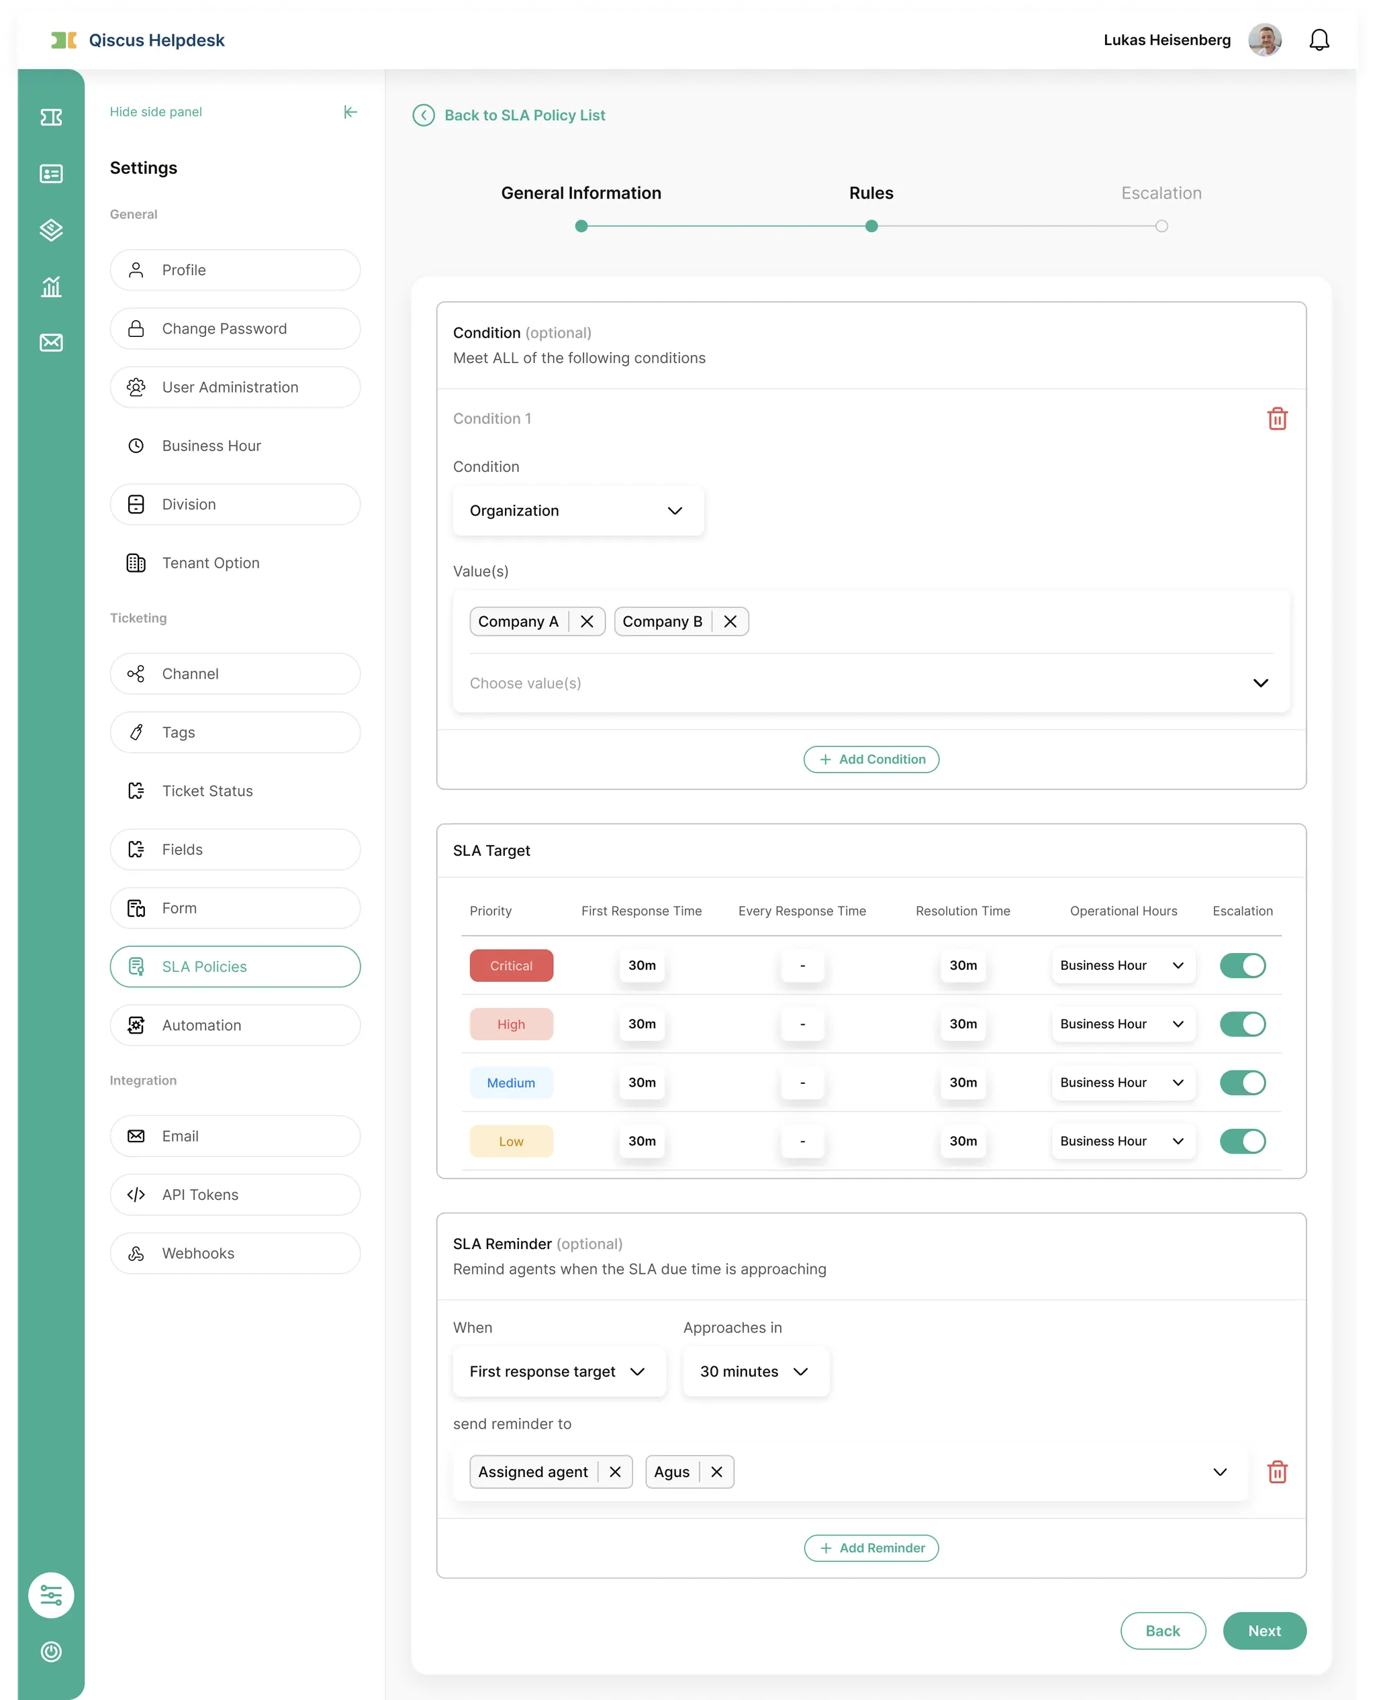Click the Critical first response time field
Screen dimensions: 1375x1700
tap(642, 965)
